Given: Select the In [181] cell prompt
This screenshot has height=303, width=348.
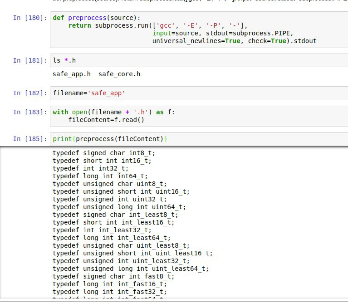Looking at the screenshot, I should [29, 60].
